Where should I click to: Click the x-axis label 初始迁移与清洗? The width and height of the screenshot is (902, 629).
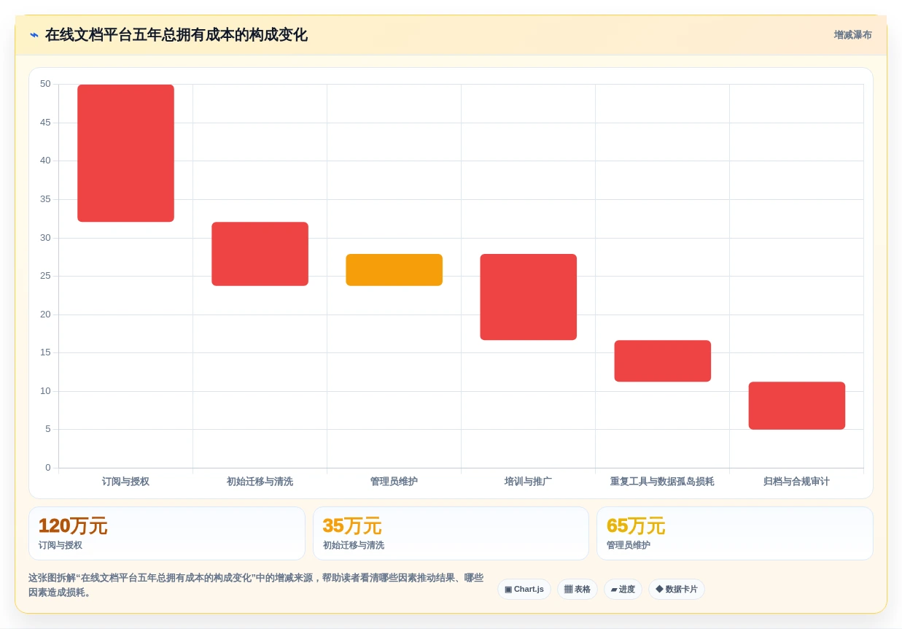[x=260, y=482]
